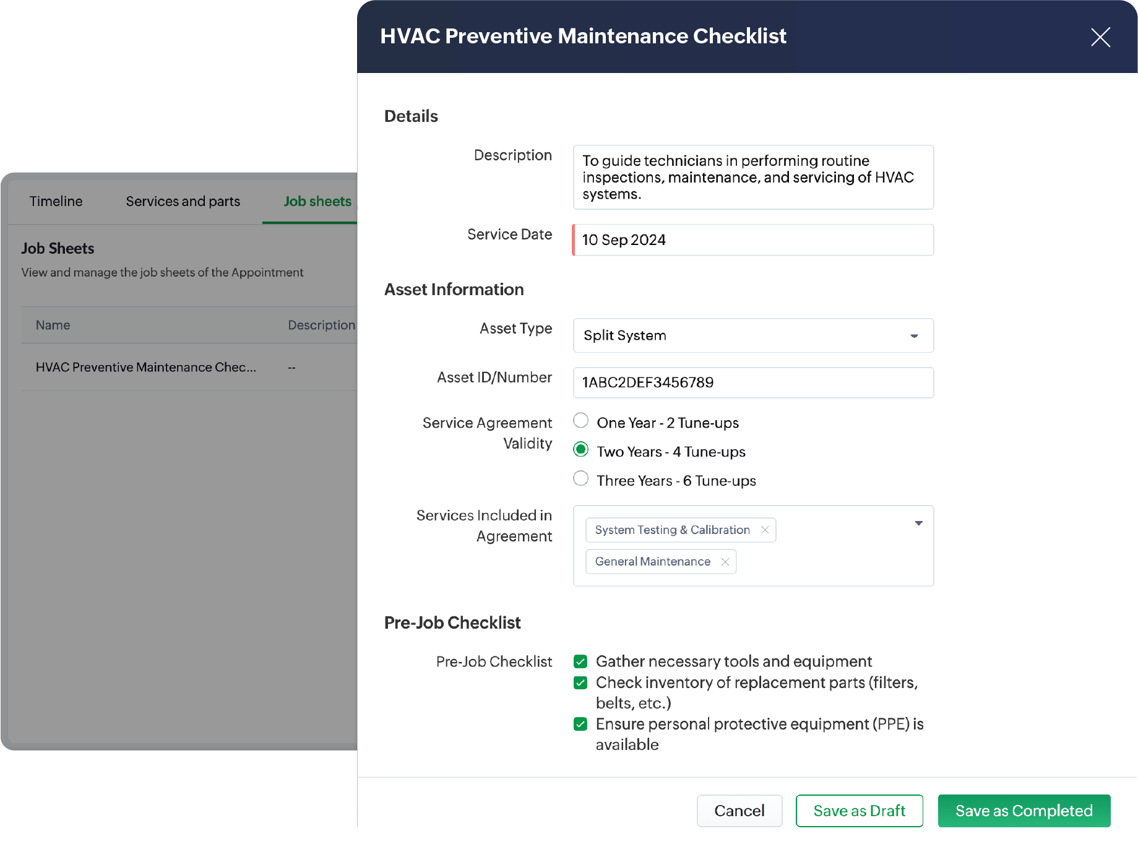Close the HVAC checklist dialog
Viewport: 1138px width, 844px height.
(x=1100, y=37)
